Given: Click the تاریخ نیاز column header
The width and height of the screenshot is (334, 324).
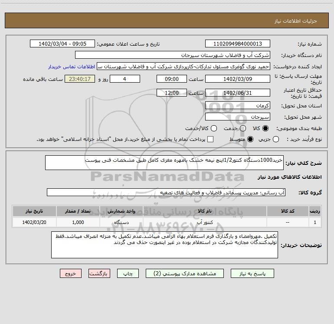Looking at the screenshot, I should coord(34,211).
